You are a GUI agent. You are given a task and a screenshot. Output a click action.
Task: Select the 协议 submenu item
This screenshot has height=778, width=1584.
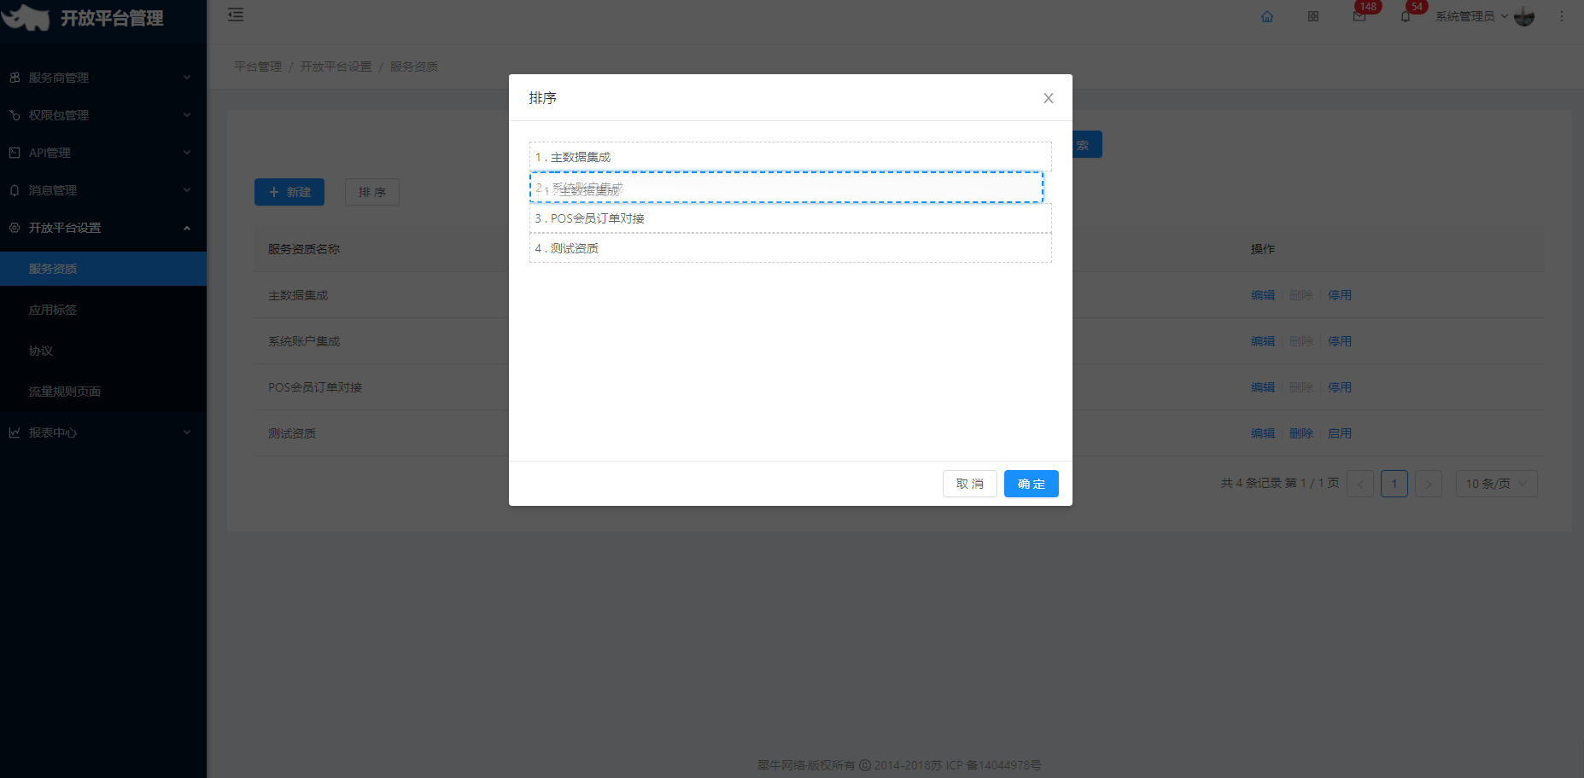103,351
